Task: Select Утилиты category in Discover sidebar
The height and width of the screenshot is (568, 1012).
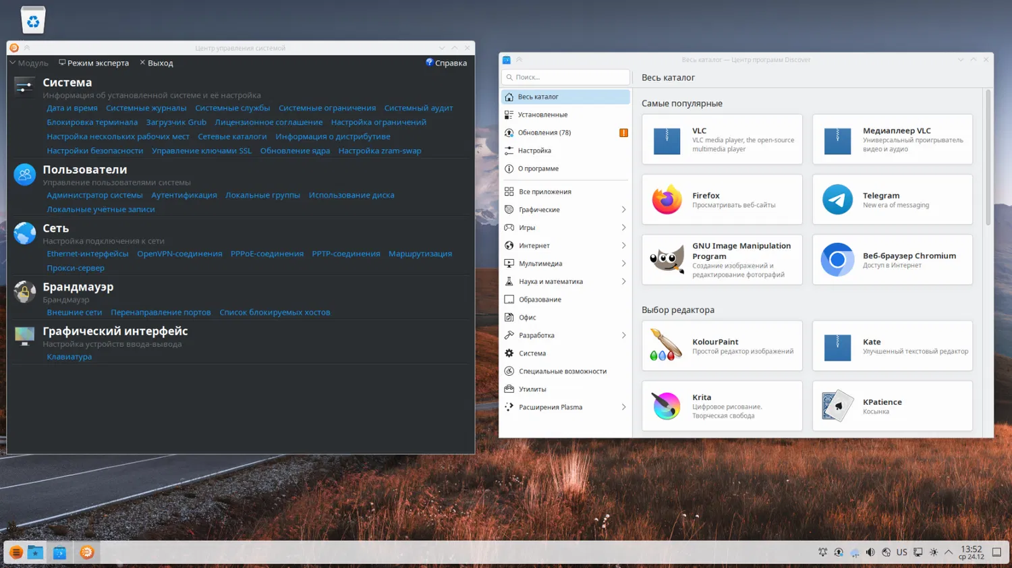Action: click(x=565, y=389)
